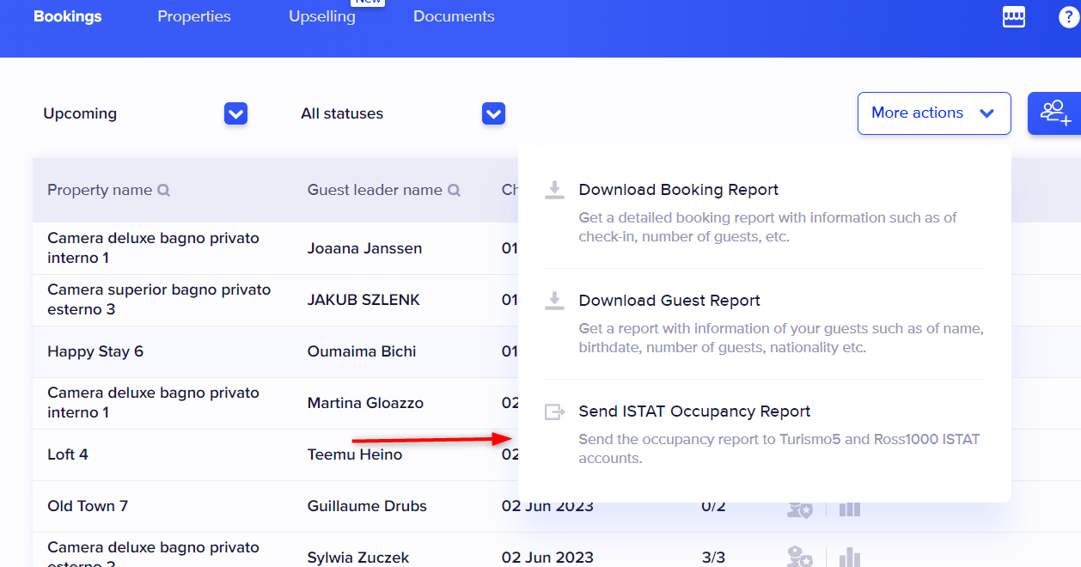Collapse the More actions dropdown
Screen dimensions: 1081x567
tap(933, 113)
